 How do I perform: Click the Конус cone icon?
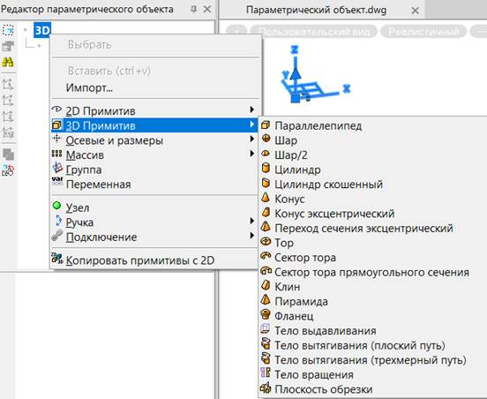pos(266,197)
